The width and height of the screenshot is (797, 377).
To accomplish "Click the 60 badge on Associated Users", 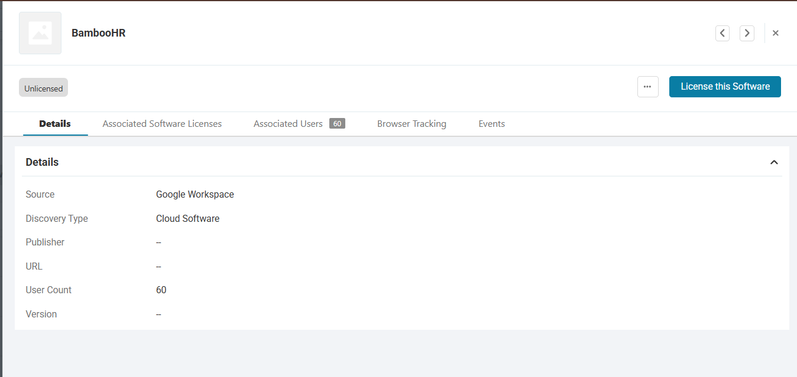I will point(337,124).
